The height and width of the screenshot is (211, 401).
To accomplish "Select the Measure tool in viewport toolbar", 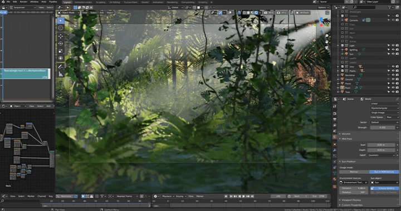I will 61,74.
